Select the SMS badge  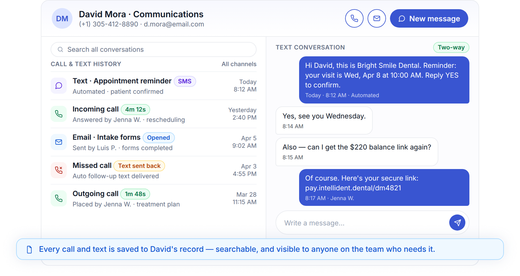185,81
